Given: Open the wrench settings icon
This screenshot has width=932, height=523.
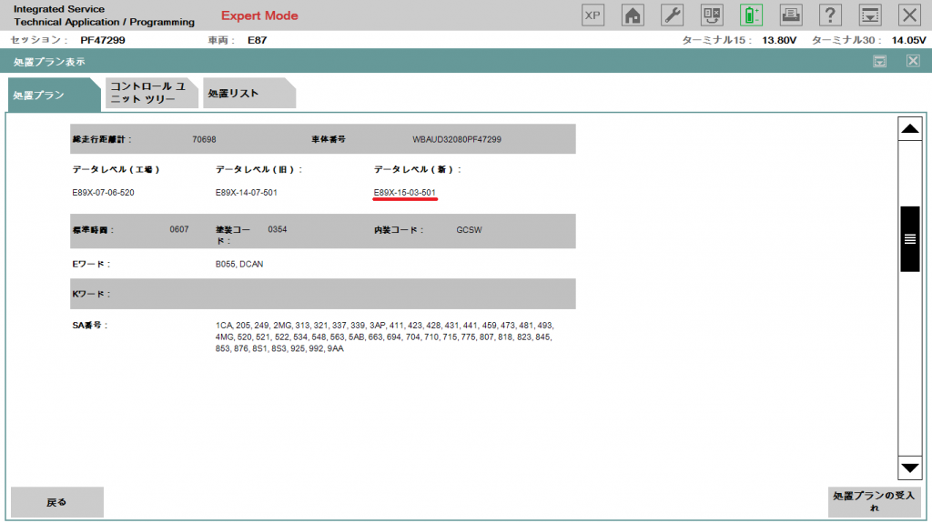Looking at the screenshot, I should pos(672,15).
